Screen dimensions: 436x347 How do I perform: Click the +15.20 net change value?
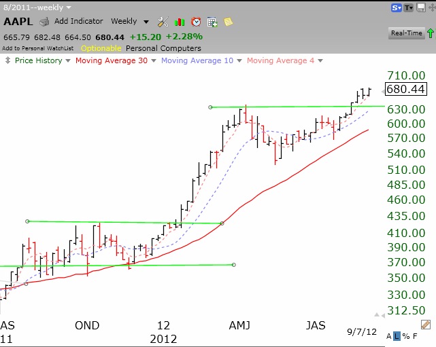(145, 37)
